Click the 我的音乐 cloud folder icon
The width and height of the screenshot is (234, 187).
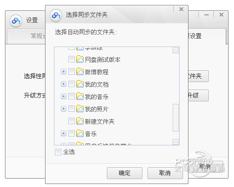(80, 96)
